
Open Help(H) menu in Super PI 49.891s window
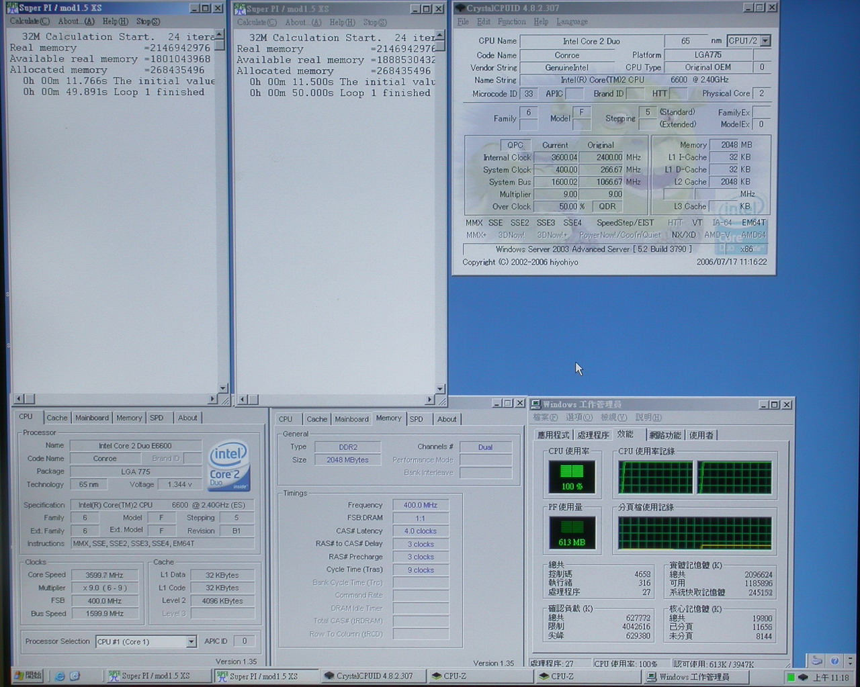[x=116, y=21]
